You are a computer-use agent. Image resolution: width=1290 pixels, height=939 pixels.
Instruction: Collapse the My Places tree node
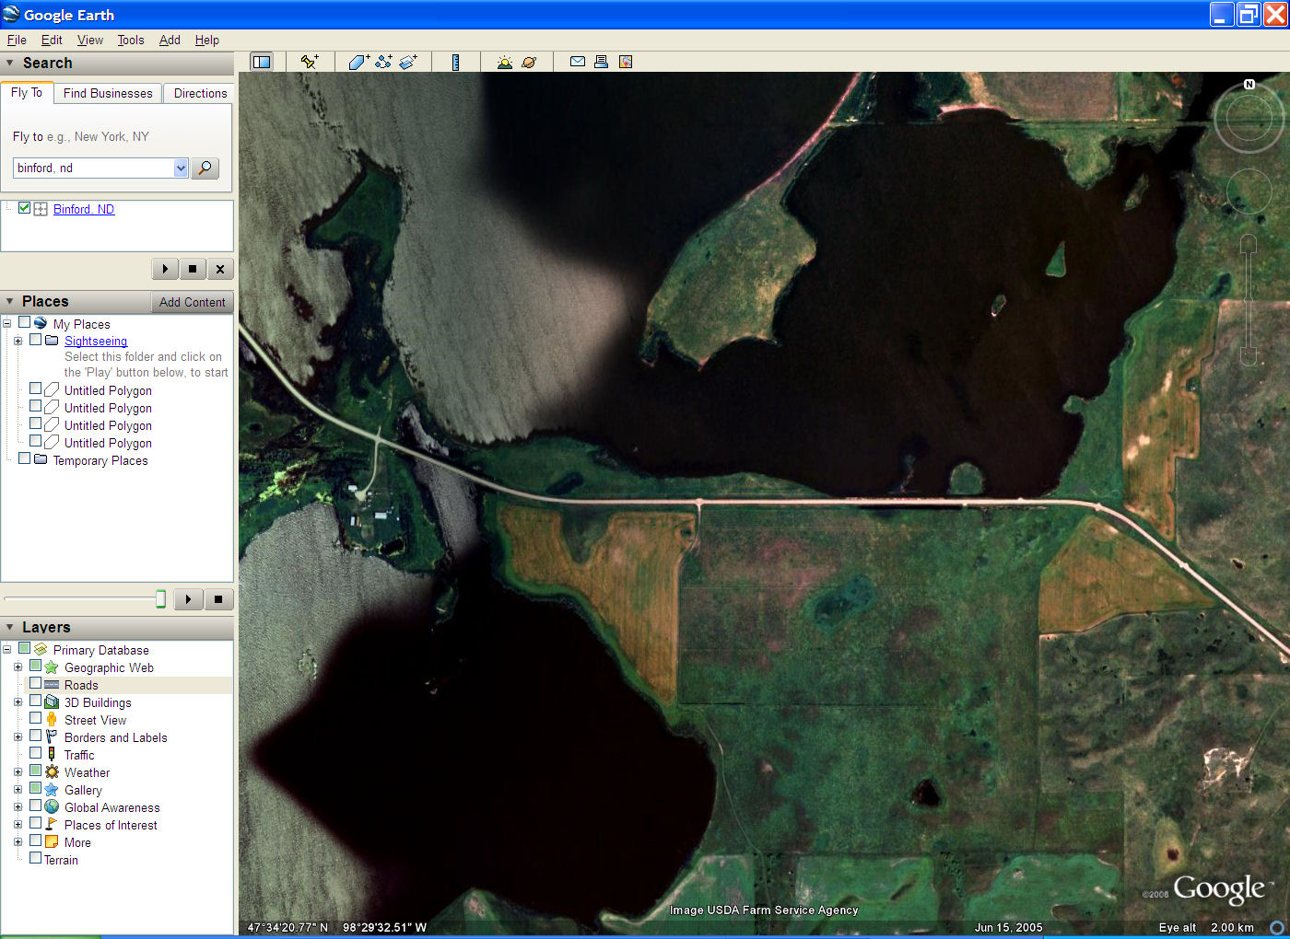6,324
